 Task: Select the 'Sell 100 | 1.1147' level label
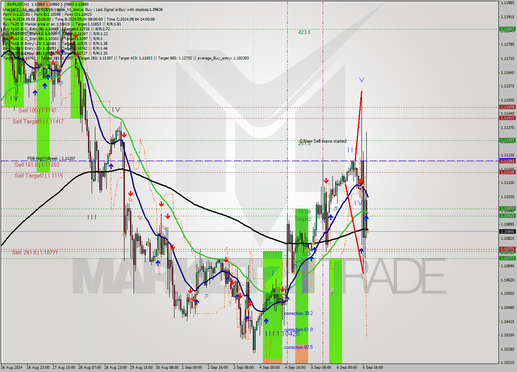(37, 110)
